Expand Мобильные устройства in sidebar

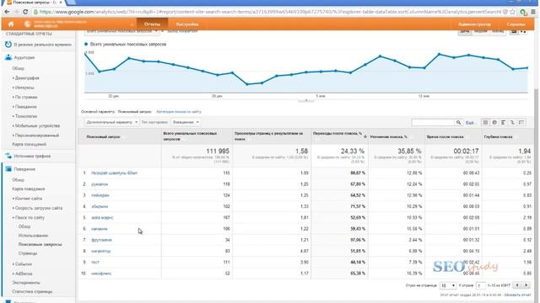(36, 125)
